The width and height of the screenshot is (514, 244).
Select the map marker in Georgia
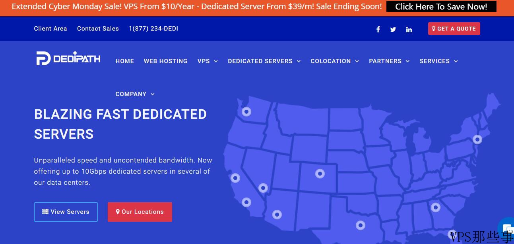click(x=436, y=207)
